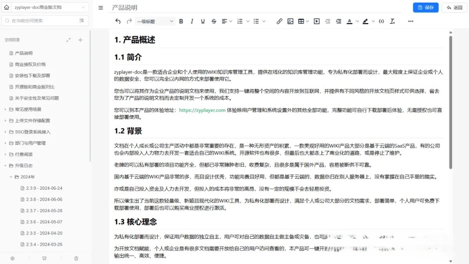Follow the https://zyplayer.com link
Screen dimensions: 469x264
click(202, 110)
